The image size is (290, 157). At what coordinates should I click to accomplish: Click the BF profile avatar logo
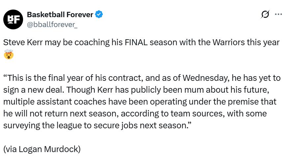point(14,19)
